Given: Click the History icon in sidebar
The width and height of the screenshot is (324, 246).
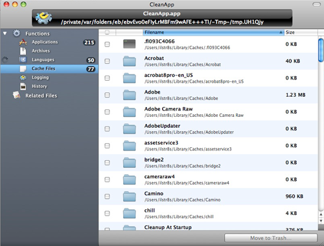Looking at the screenshot, I should point(23,87).
